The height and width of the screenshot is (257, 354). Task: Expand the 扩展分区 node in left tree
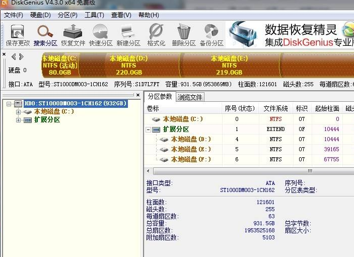click(19, 120)
